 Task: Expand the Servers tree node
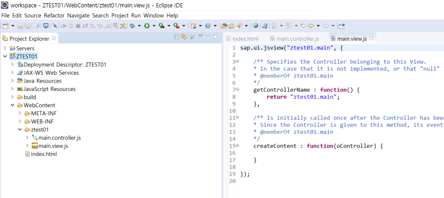(5, 48)
